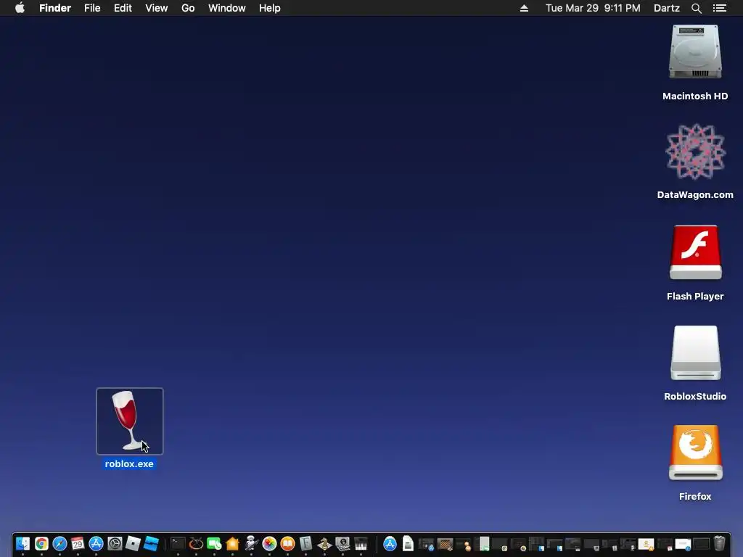This screenshot has width=743, height=557.
Task: Open Books from the dock
Action: [287, 543]
